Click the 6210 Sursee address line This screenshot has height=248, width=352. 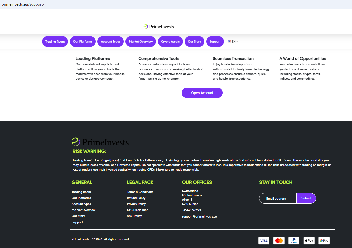point(190,204)
